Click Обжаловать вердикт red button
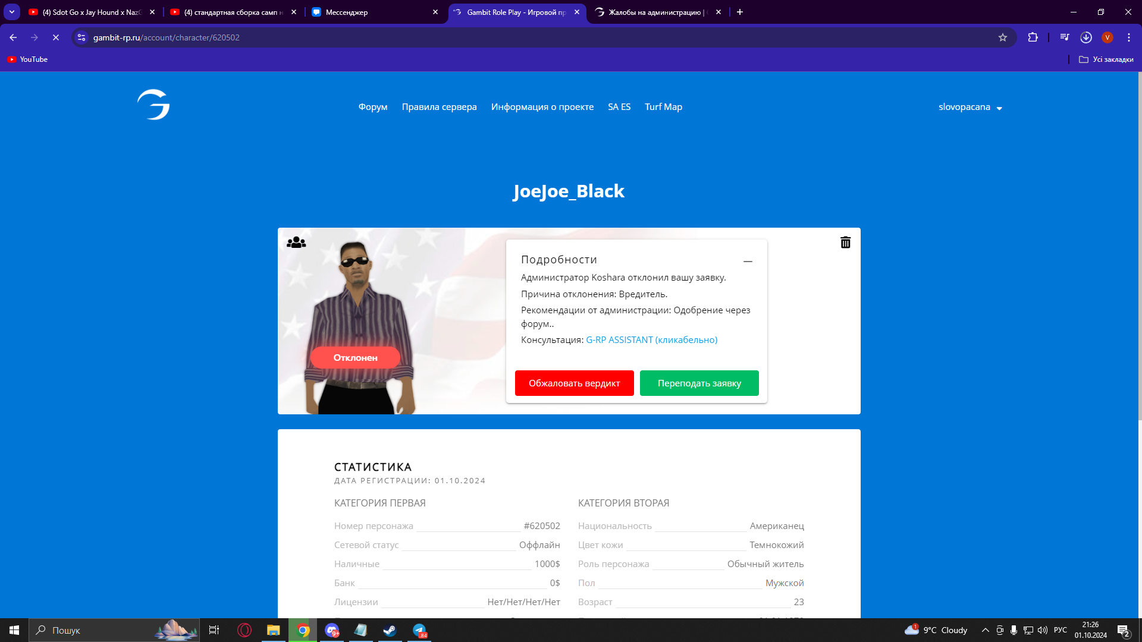Screen dimensions: 1142x642 coord(574,383)
